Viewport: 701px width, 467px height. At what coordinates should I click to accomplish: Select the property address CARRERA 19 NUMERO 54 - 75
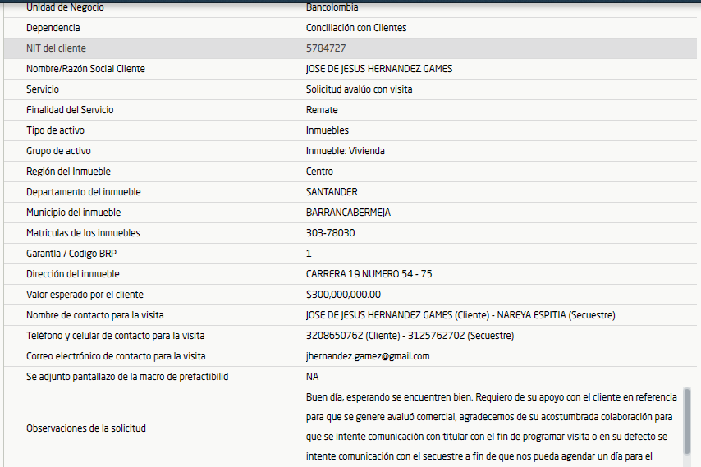(369, 274)
